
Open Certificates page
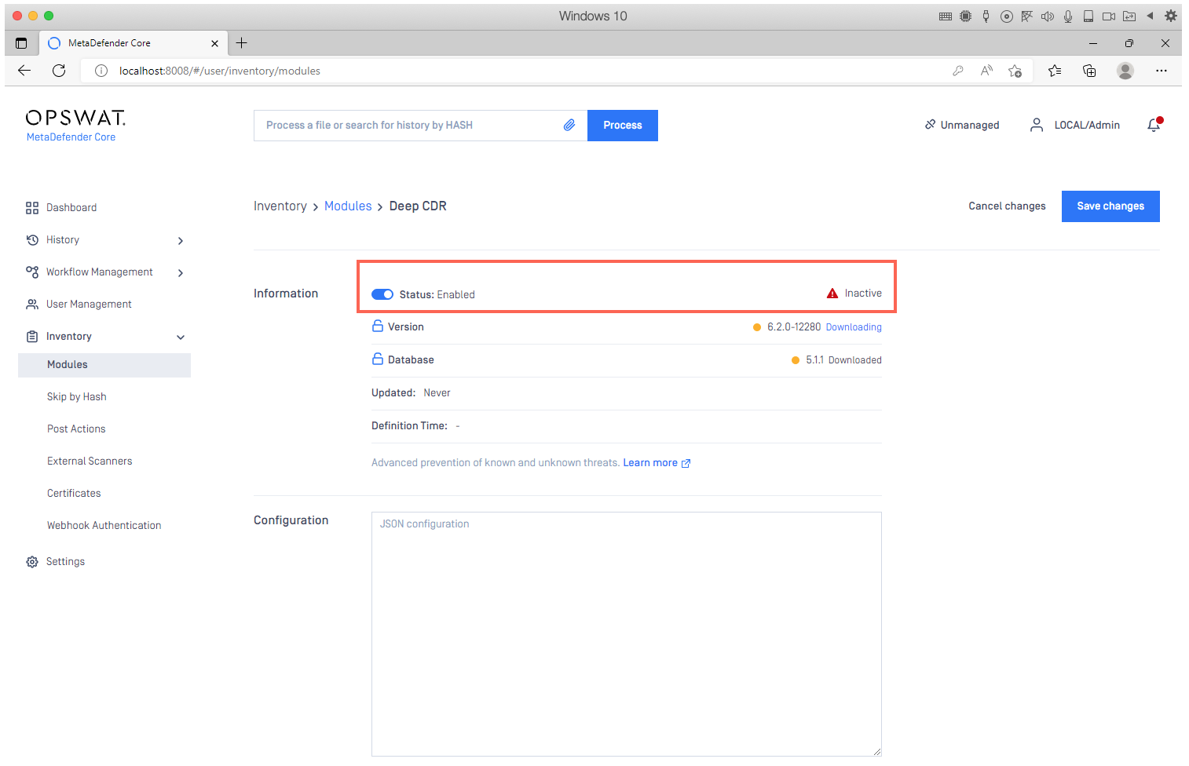click(x=74, y=494)
